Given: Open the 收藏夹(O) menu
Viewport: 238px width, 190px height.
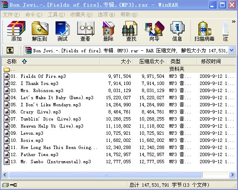Looking at the screenshot, I should (x=81, y=15).
